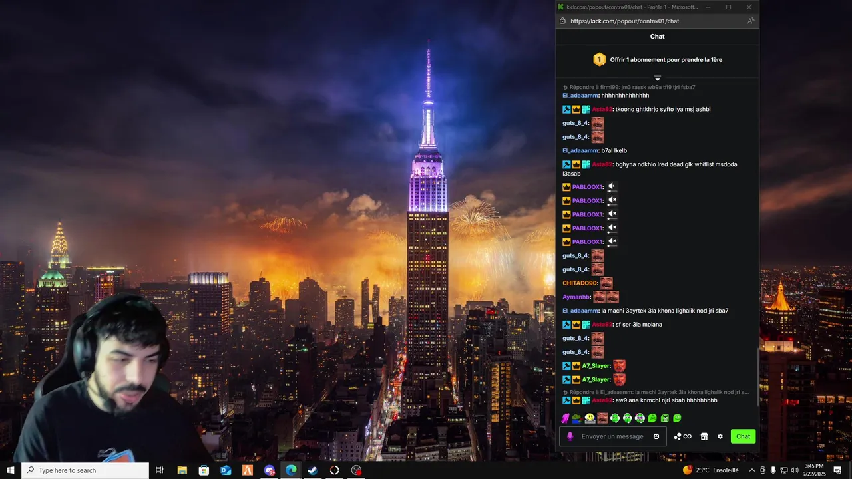Click the Meet Now tray icon
852x479 pixels.
763,470
